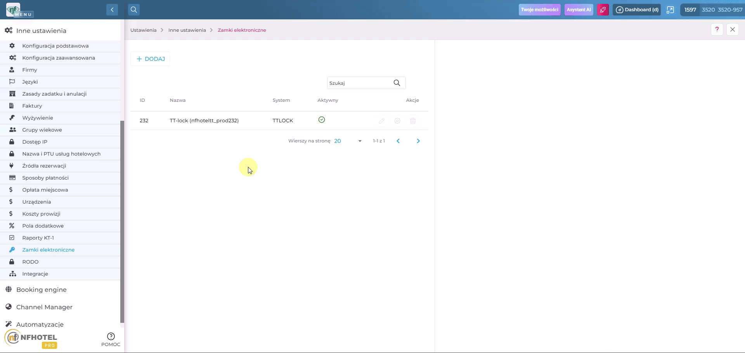Click the question mark help icon top right

click(x=717, y=29)
